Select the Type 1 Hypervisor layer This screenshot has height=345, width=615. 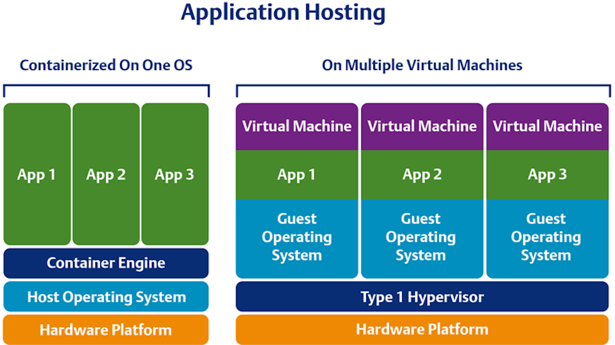coord(422,297)
